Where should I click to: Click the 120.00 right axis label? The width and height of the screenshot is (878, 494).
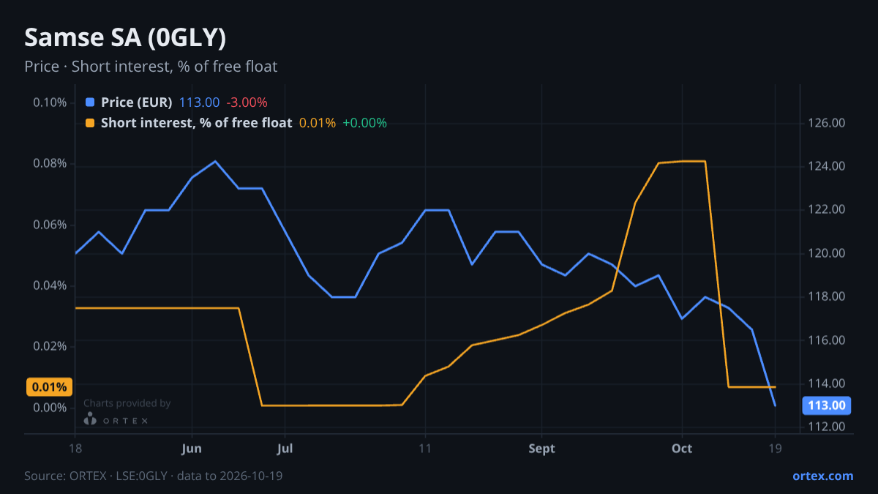pos(828,253)
